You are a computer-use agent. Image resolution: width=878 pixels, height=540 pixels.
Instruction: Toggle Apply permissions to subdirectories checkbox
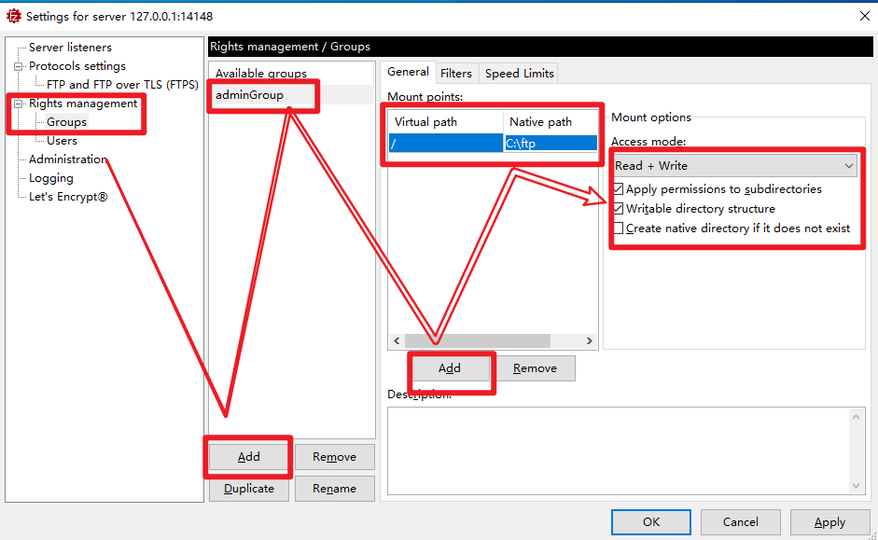(619, 189)
